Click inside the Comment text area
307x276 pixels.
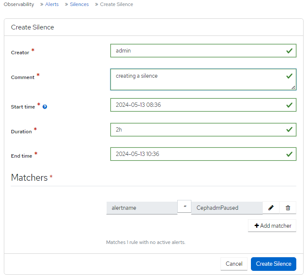click(197, 79)
